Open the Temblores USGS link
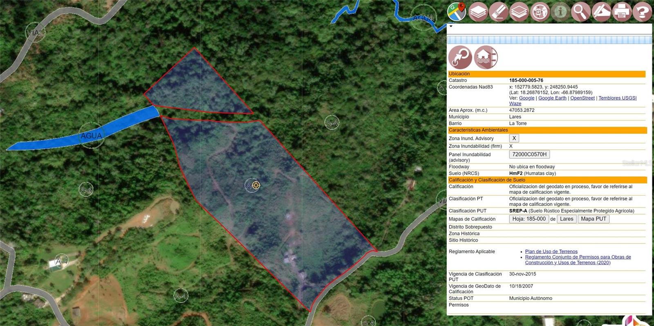The width and height of the screenshot is (654, 326). [617, 98]
